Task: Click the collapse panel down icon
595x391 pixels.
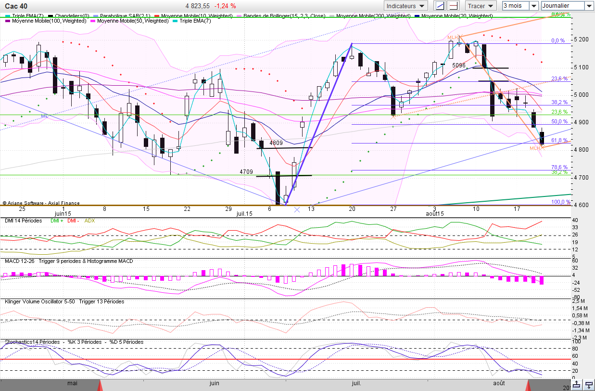Action: pyautogui.click(x=588, y=384)
